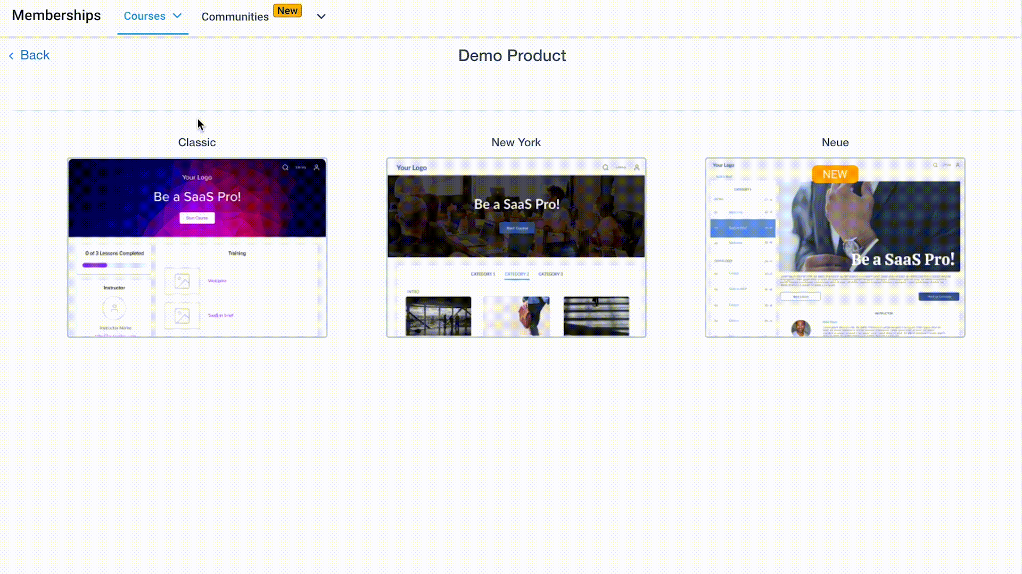This screenshot has height=574, width=1022.
Task: Click the search icon in Classic preview
Action: tap(285, 167)
